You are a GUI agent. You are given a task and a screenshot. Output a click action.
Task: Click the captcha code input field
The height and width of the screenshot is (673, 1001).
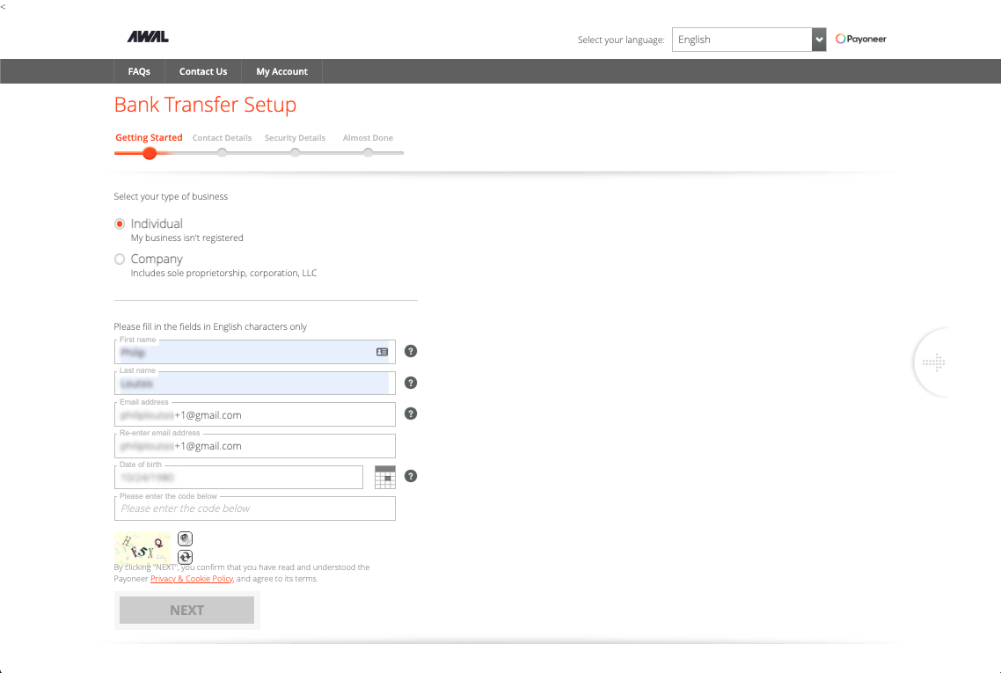[255, 508]
